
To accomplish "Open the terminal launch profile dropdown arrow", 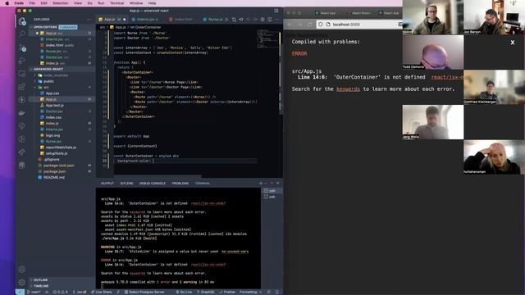I will click(x=266, y=183).
